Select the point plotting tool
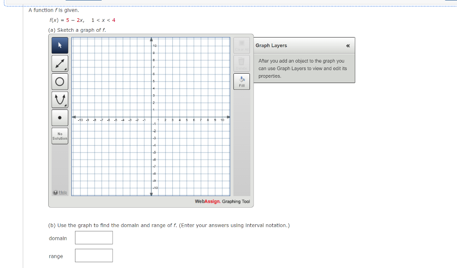The width and height of the screenshot is (457, 268). click(60, 118)
